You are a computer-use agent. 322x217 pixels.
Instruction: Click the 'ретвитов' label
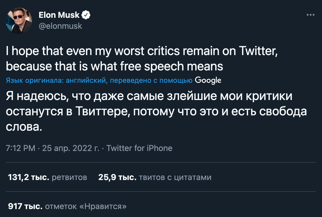click(69, 177)
